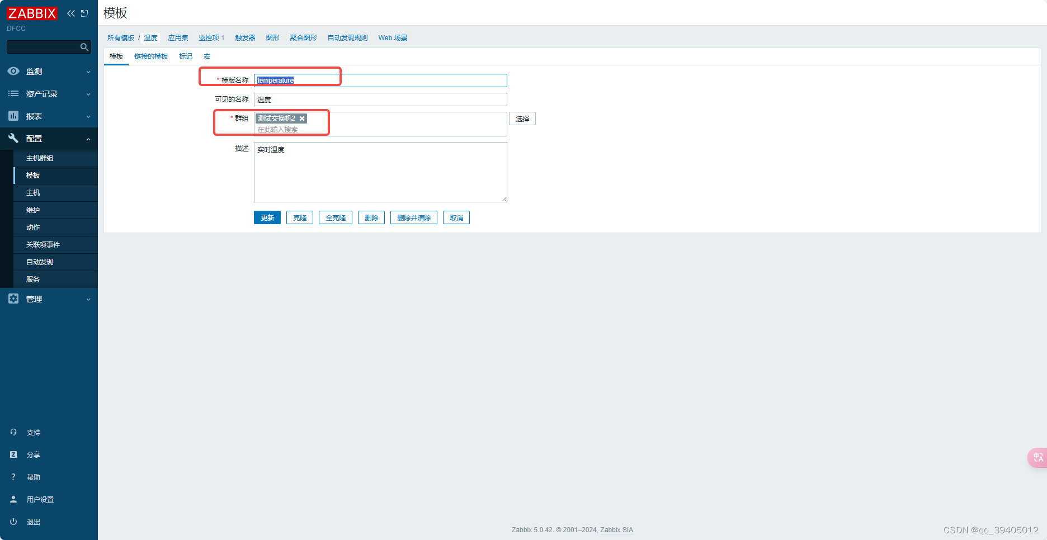Switch to the 链接的模板 tab

[151, 56]
